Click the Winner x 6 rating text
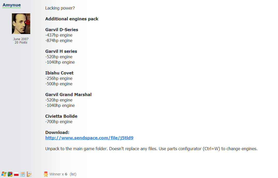Image resolution: width=278 pixels, height=178 pixels. coord(58,174)
